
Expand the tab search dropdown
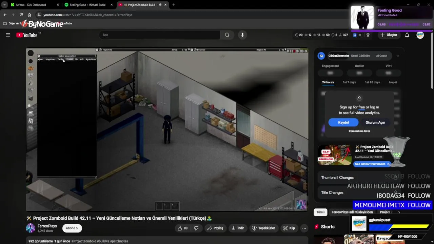(x=4, y=5)
